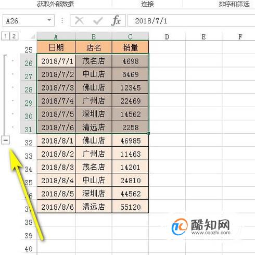Viewport: 255px width, 255px height.
Task: Select column A header
Action: [56, 36]
